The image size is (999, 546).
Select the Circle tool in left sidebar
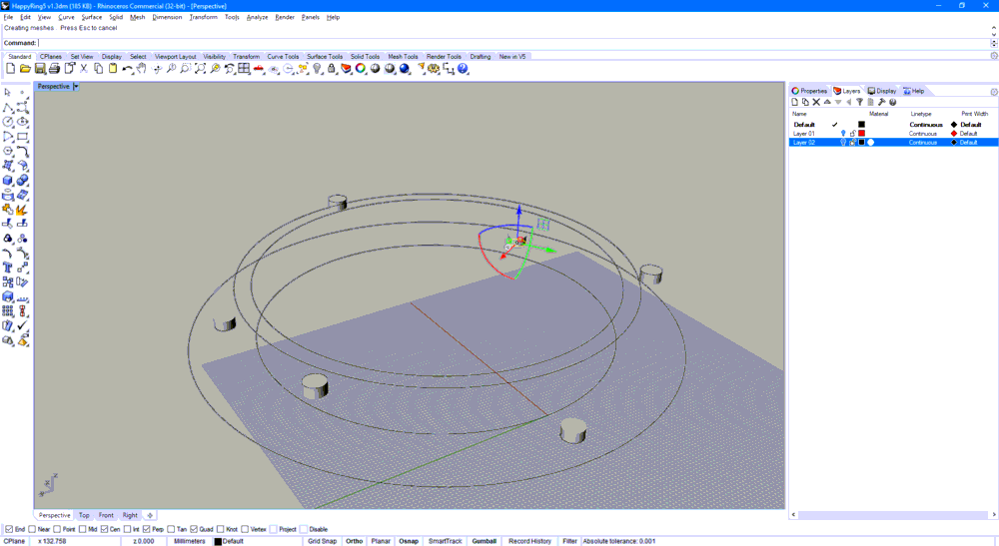pos(8,122)
